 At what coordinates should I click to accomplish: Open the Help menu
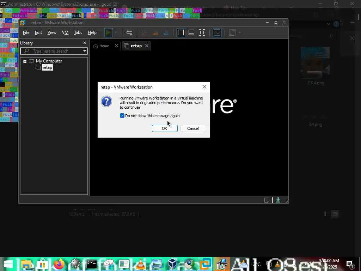tap(92, 32)
